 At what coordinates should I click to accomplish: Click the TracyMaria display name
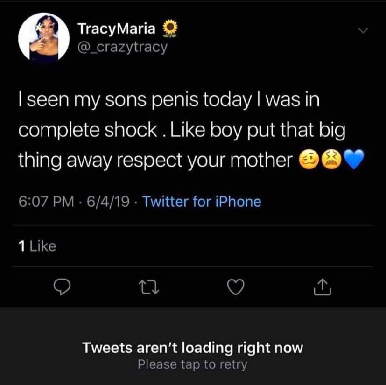(116, 29)
